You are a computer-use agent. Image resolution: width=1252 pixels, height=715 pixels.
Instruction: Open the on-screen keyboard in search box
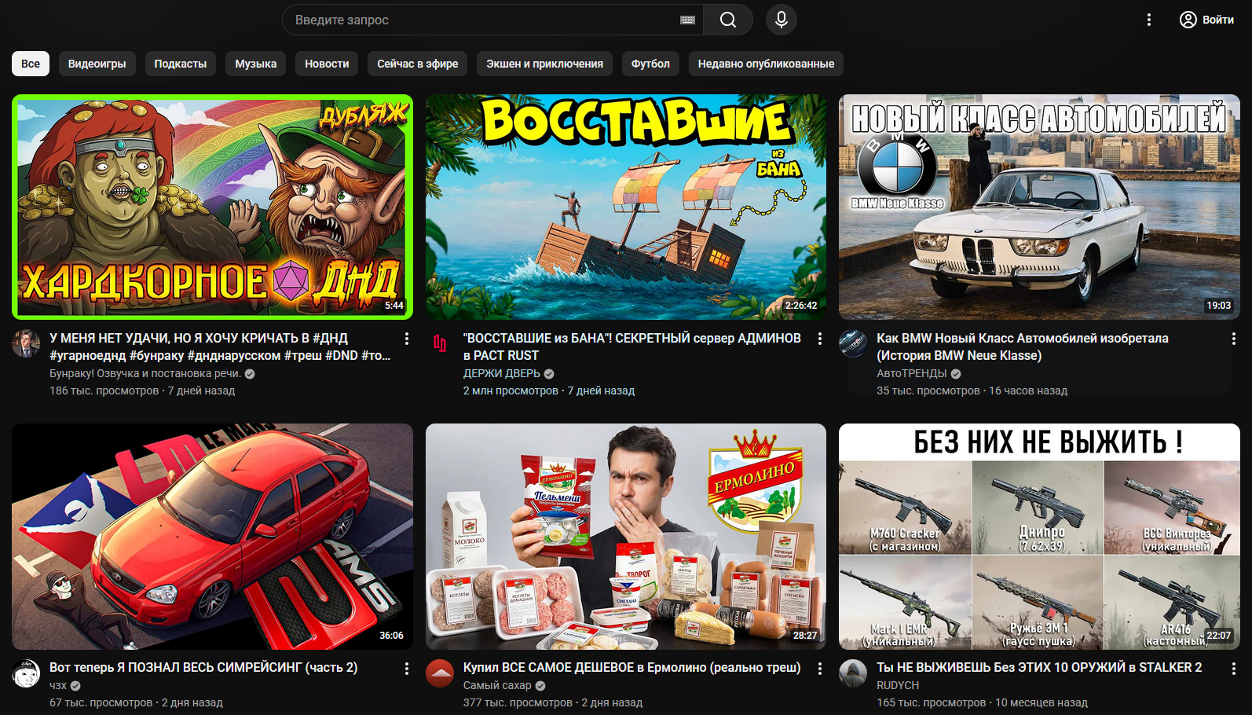[x=687, y=20]
